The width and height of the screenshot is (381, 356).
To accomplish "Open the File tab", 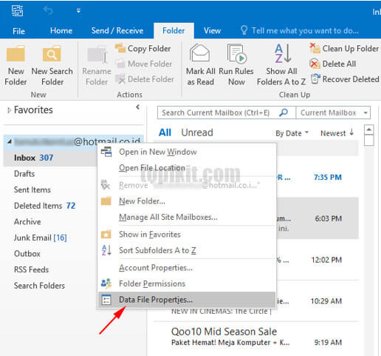I will 18,31.
